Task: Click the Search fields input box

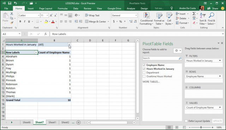Action: (x=160, y=58)
